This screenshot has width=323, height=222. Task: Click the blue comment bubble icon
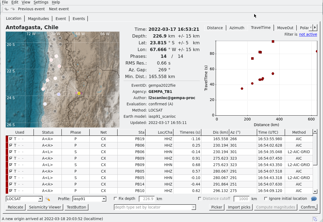point(314,199)
